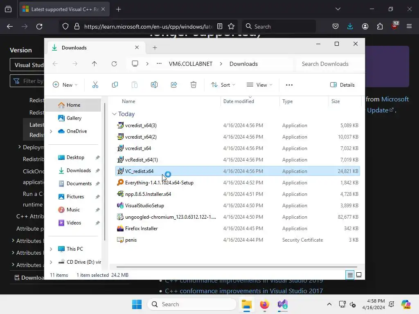
Task: Click the Windows Start button
Action: tap(137, 304)
